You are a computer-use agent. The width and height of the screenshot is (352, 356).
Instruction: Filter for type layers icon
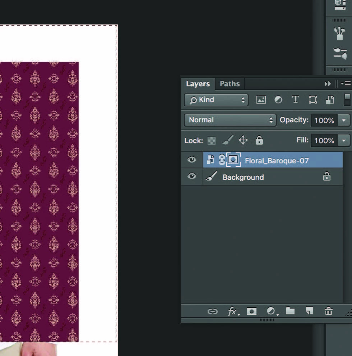click(x=295, y=100)
